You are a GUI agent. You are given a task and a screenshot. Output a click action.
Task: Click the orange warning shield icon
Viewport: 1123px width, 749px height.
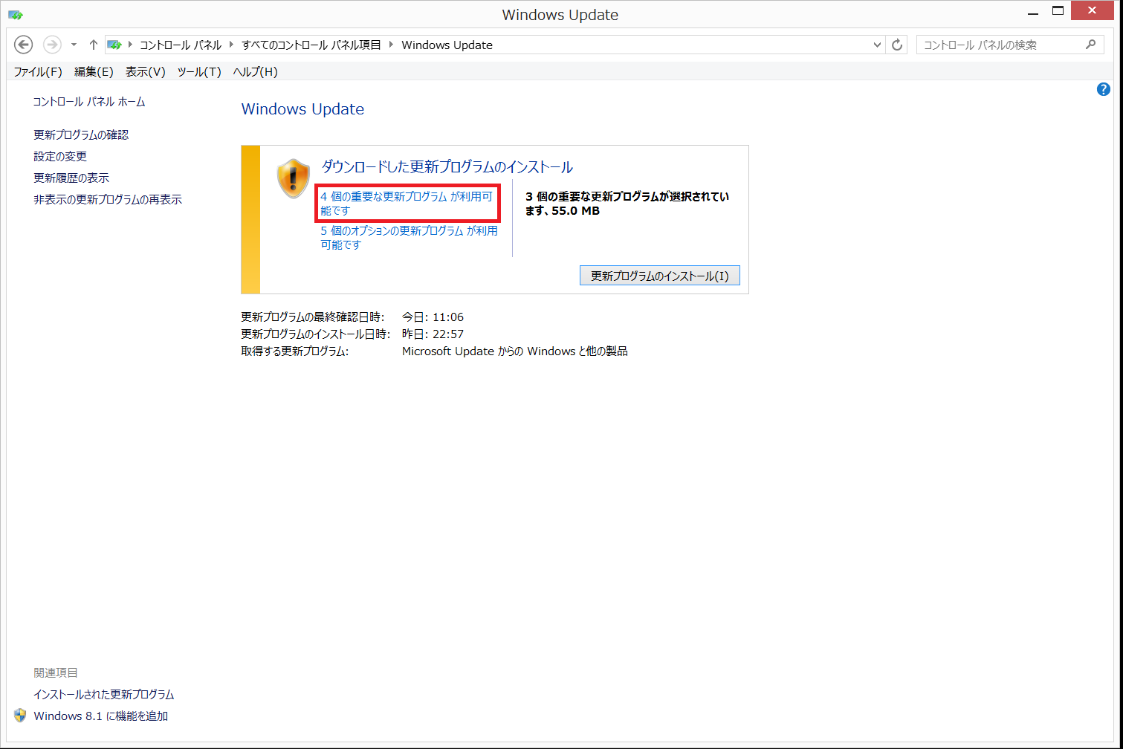[293, 178]
